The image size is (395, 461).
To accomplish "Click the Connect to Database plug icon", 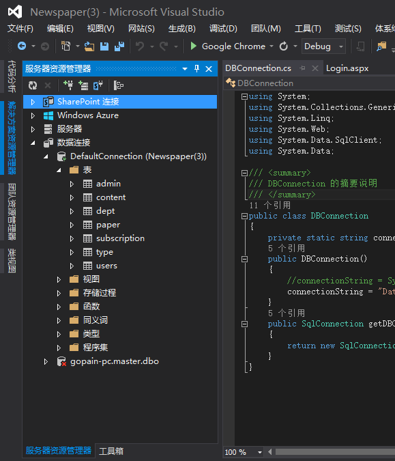I will coord(68,85).
